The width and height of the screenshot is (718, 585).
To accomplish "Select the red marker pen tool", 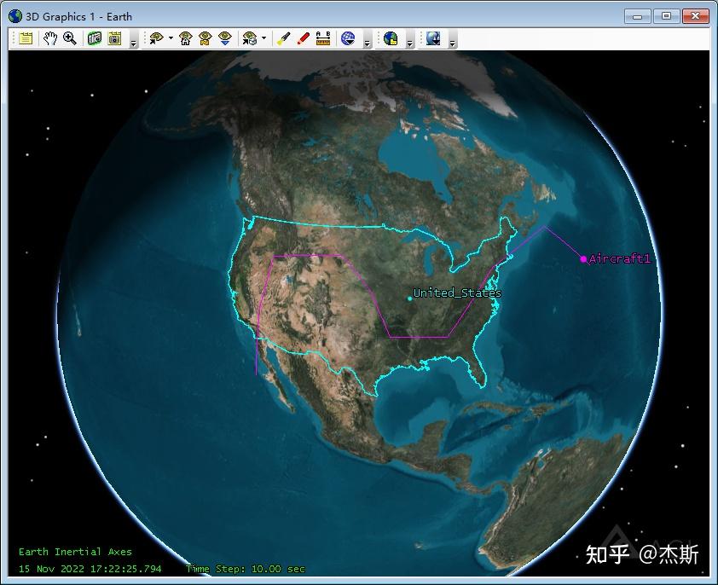I will [303, 38].
